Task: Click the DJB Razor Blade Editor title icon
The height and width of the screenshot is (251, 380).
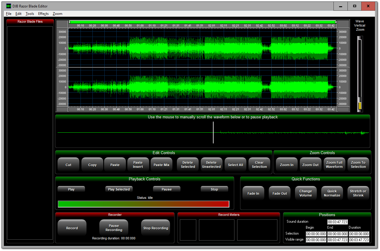Action: [x=9, y=6]
